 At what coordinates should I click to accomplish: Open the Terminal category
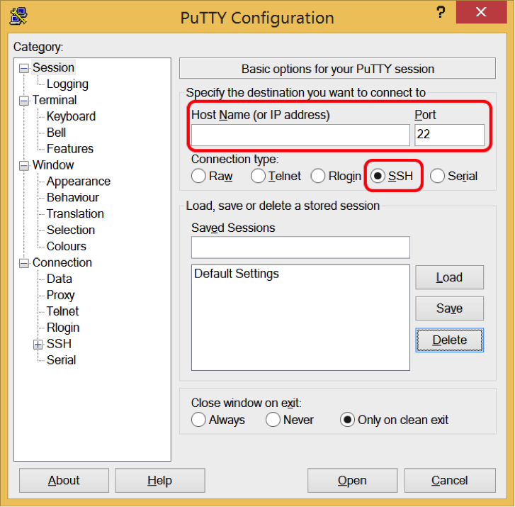pos(55,100)
